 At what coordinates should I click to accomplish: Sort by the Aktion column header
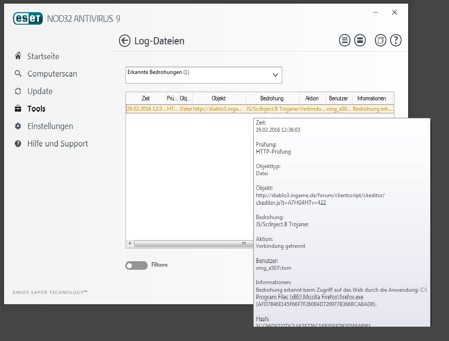312,98
